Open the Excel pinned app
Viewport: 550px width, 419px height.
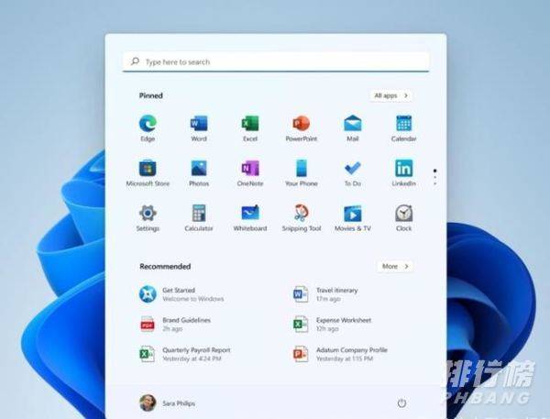(x=250, y=124)
